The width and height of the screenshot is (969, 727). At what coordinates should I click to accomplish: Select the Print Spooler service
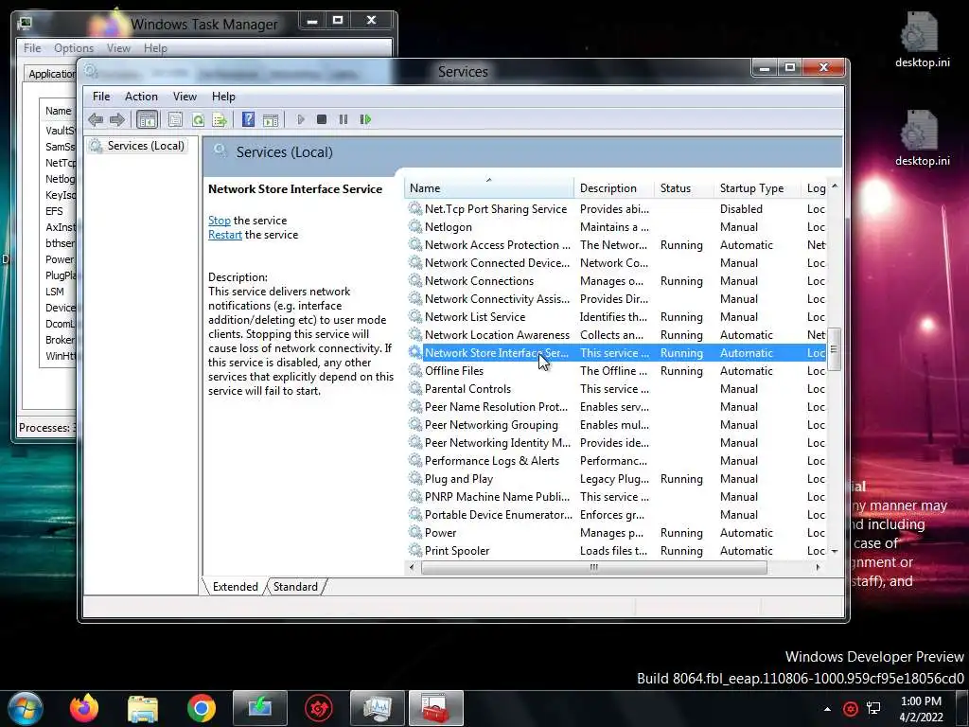coord(616,550)
